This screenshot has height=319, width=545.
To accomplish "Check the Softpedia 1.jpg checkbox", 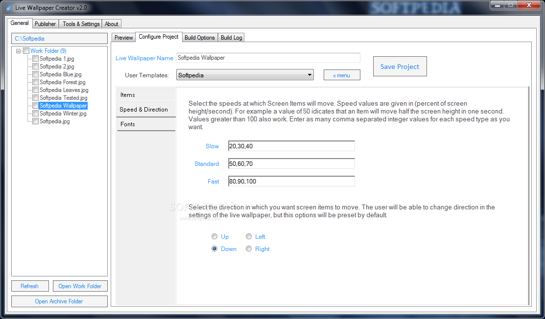I will pos(35,59).
